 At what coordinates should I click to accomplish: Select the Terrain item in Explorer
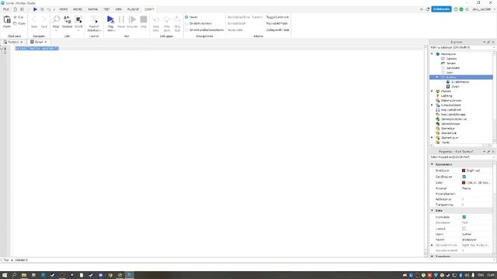point(450,64)
